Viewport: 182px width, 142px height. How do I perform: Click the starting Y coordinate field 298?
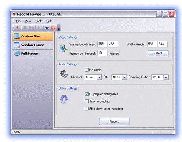113,44
